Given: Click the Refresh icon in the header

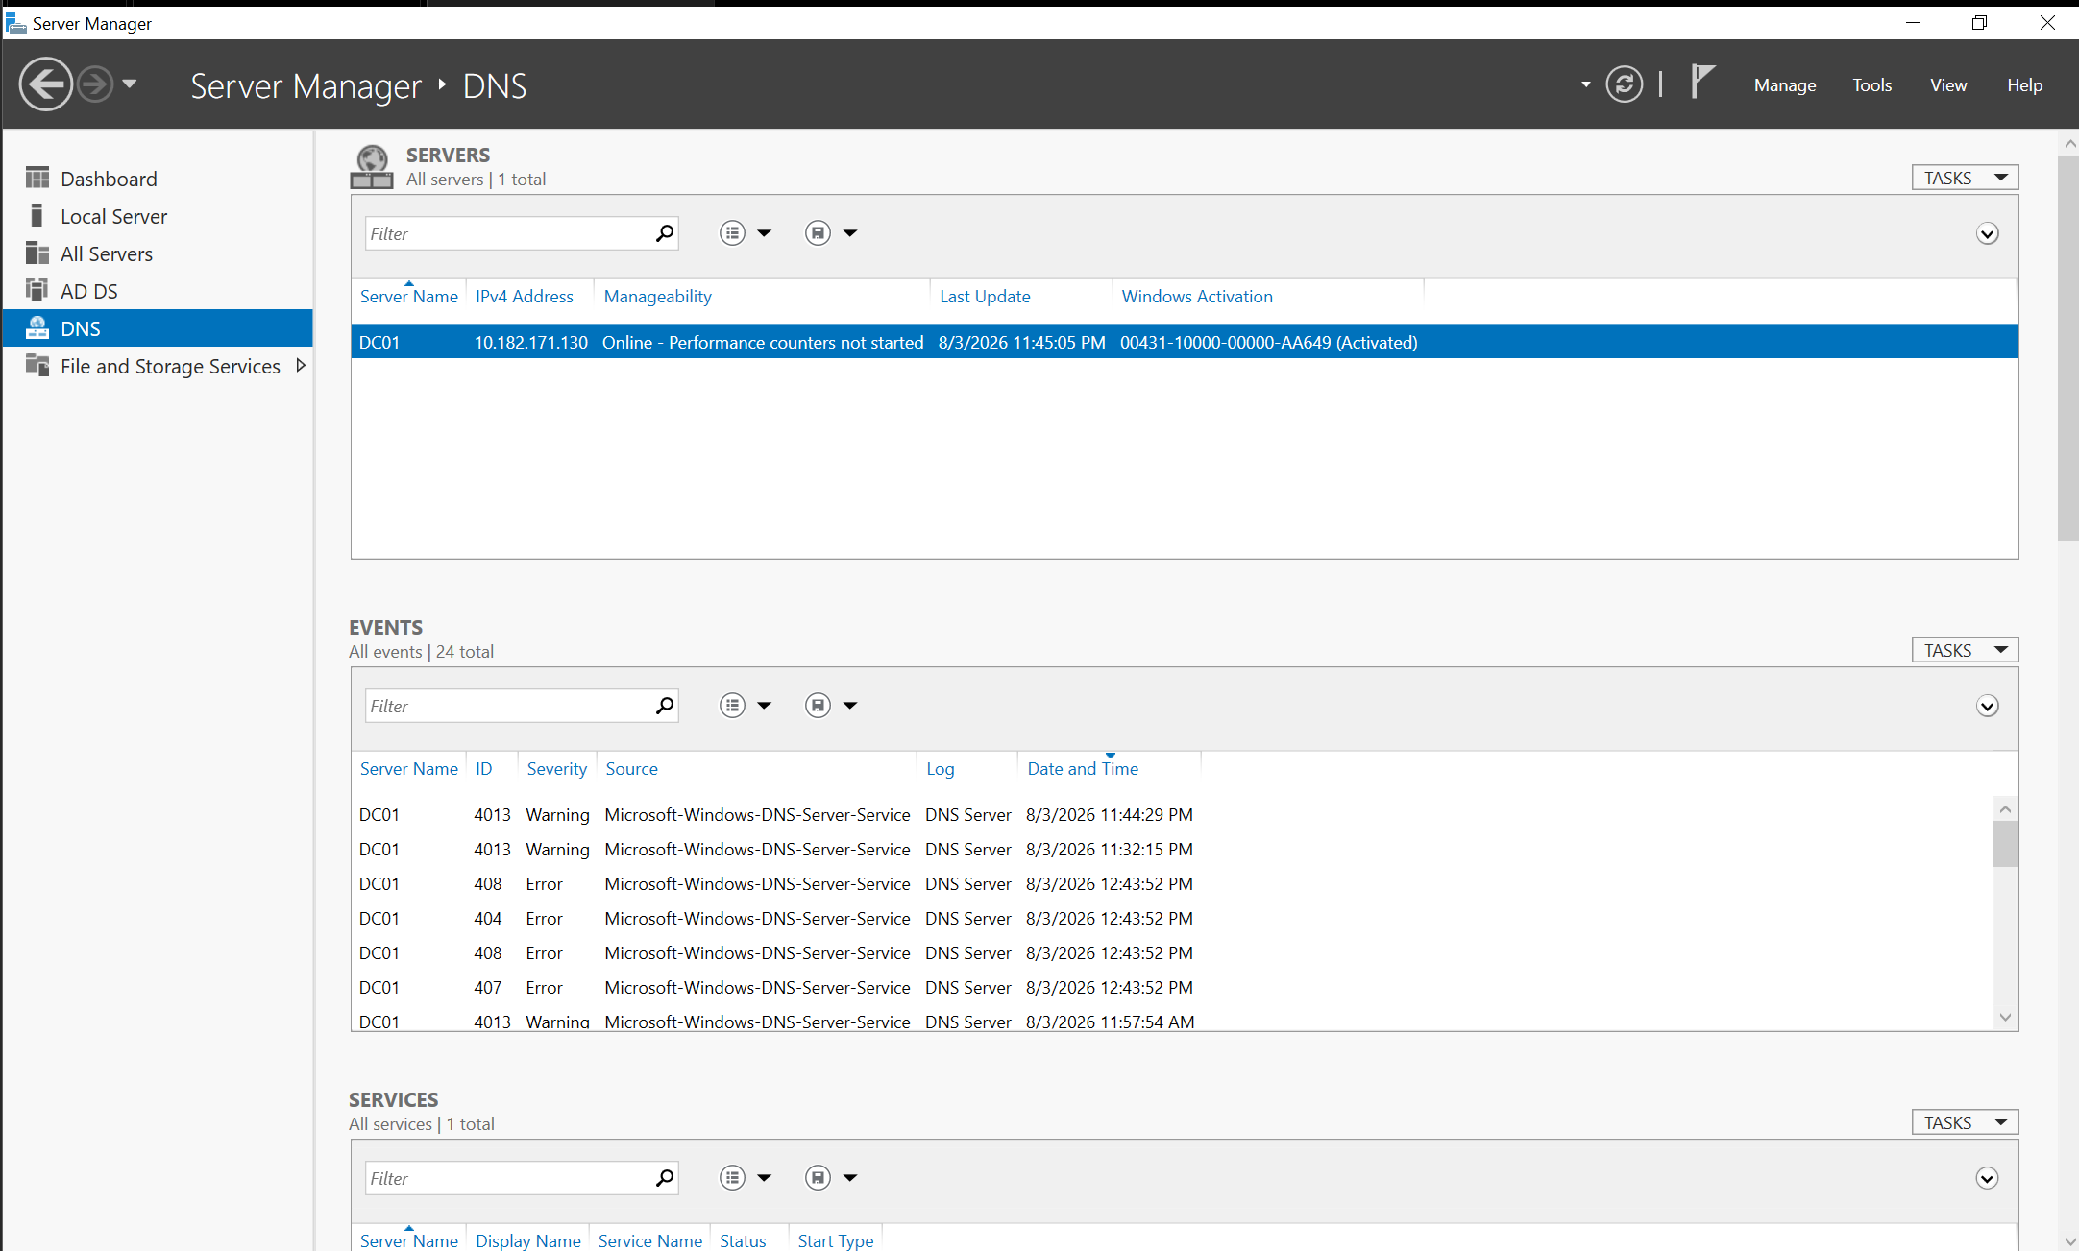Looking at the screenshot, I should click(1624, 84).
